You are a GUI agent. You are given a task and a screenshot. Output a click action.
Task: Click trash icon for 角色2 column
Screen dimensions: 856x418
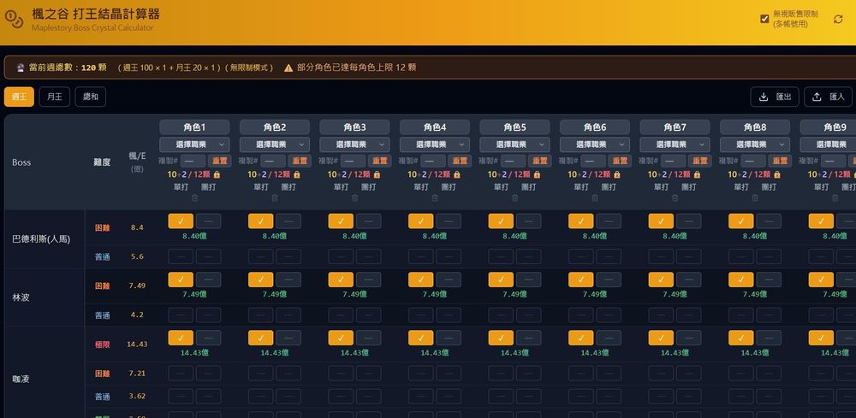click(x=275, y=198)
